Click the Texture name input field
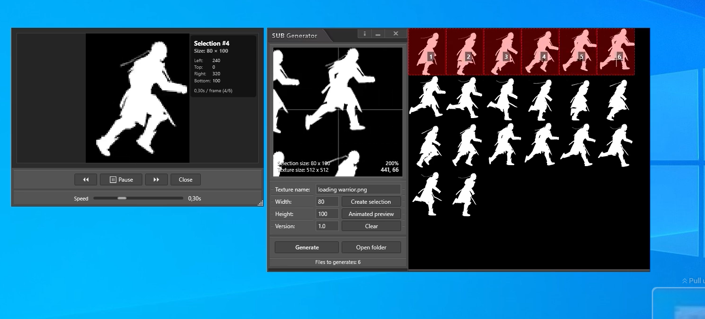Viewport: 705px width, 319px height. (x=358, y=190)
